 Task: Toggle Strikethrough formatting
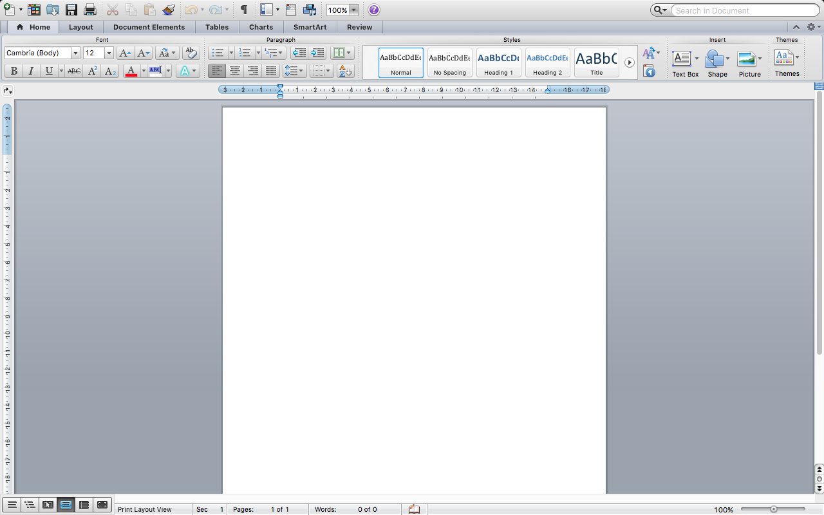74,71
